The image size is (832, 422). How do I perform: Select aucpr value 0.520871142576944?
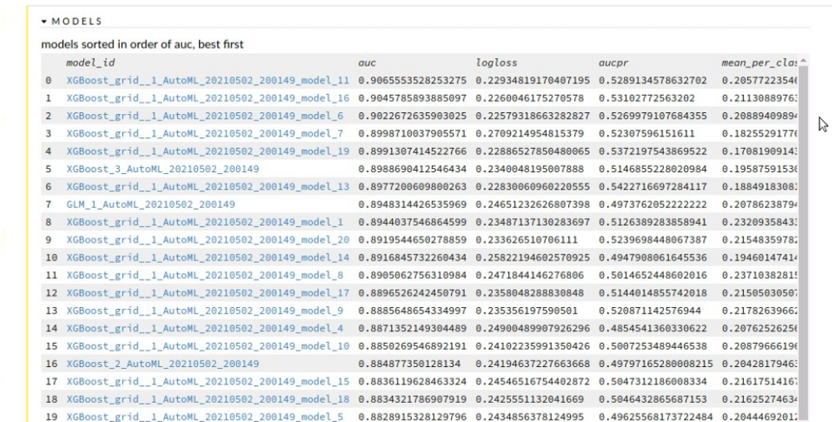tap(650, 310)
